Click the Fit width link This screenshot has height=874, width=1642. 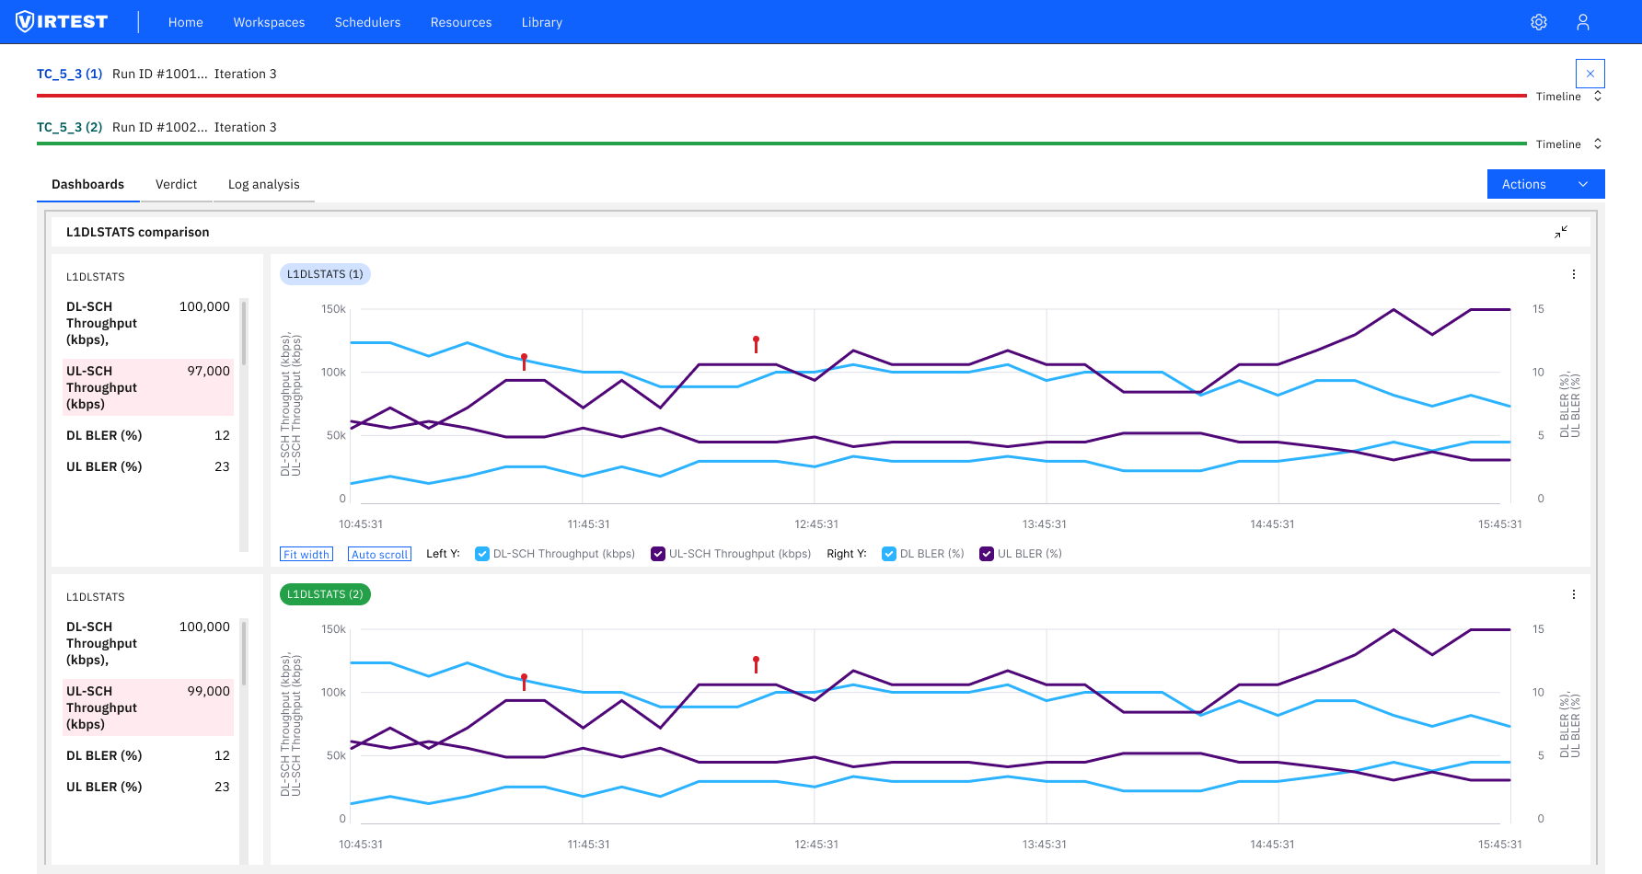[306, 553]
